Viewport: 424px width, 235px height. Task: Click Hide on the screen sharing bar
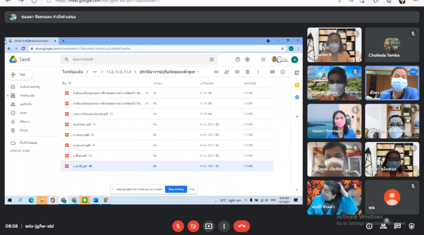[x=192, y=189]
